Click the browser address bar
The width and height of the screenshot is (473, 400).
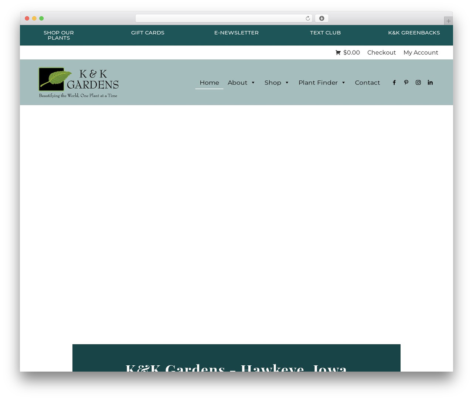coord(224,18)
